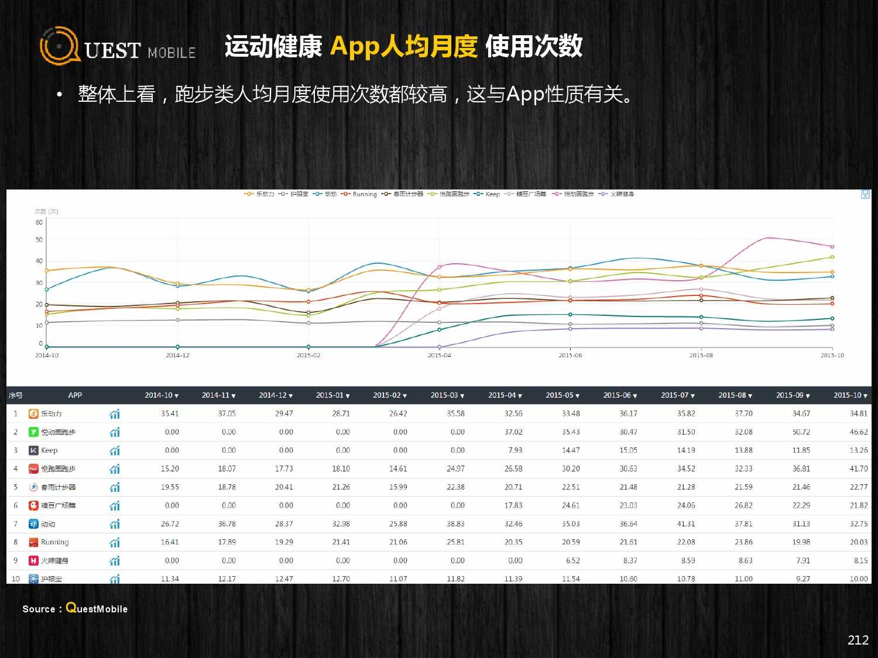Click the green 悦动圈跑步 app icon in row 2
This screenshot has height=658, width=878.
(33, 432)
